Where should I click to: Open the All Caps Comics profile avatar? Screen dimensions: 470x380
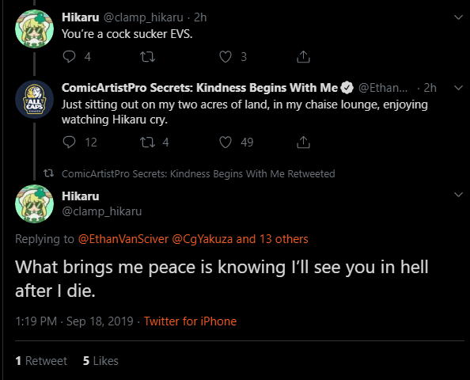[x=35, y=99]
